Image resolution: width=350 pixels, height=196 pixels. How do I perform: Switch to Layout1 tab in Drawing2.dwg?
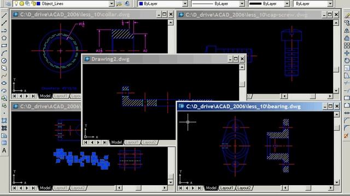click(x=132, y=142)
